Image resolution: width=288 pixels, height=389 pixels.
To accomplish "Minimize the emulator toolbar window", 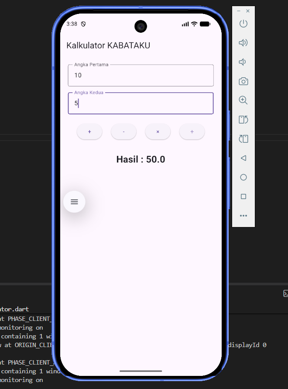I will [x=239, y=11].
